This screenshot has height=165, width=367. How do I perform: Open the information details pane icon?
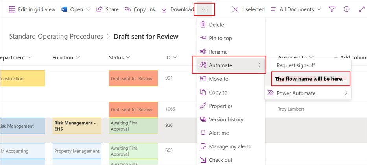[x=346, y=9]
